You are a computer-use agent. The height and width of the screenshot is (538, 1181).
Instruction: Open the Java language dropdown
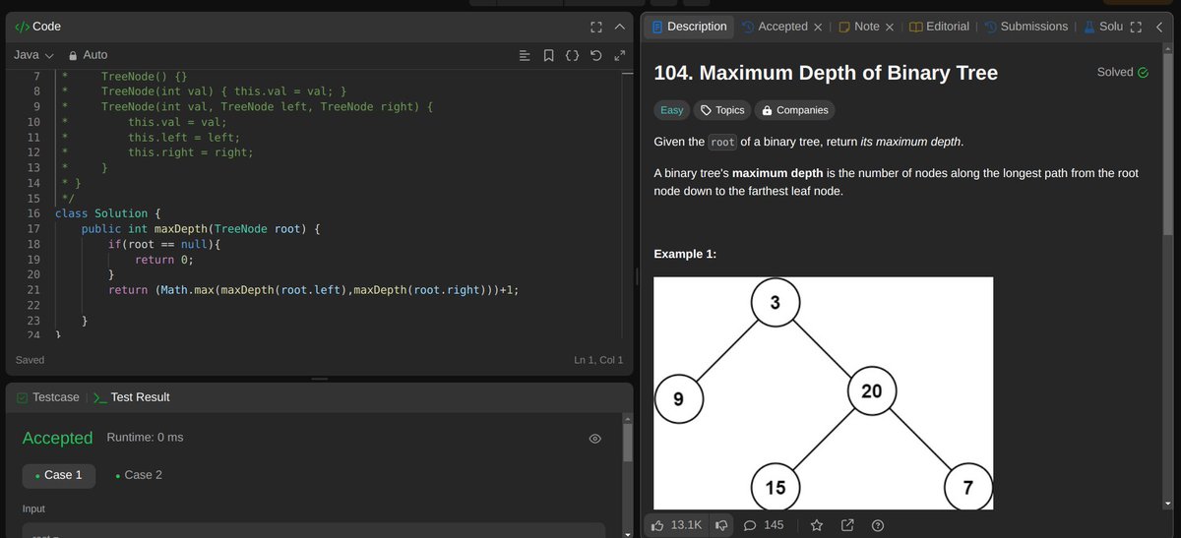pos(33,55)
